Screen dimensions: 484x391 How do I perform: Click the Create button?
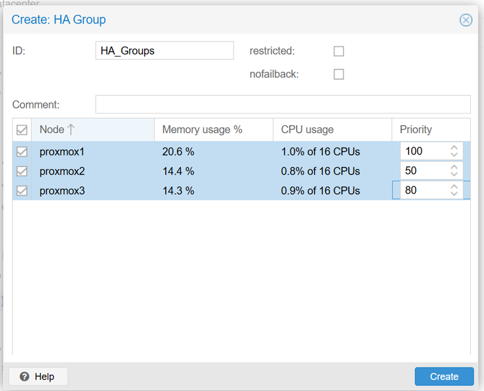444,377
